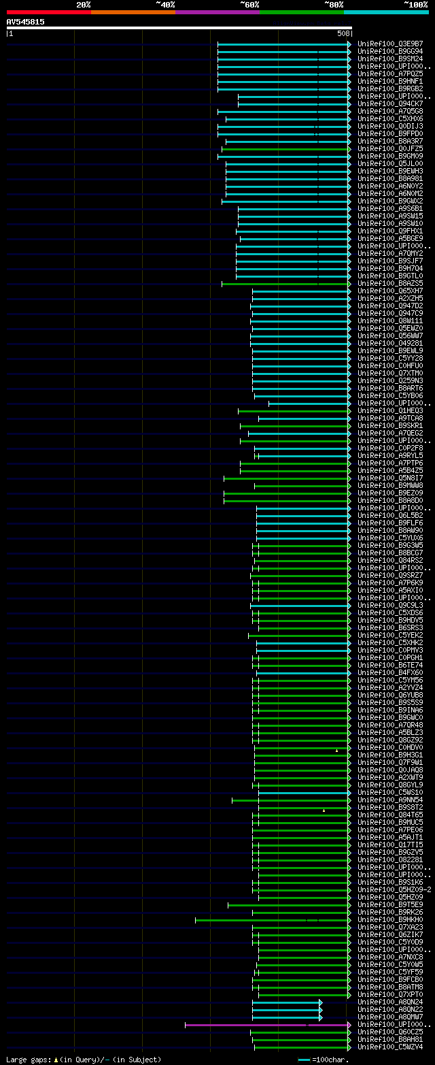Click the green ~80% identity legend segment
The image size is (435, 1065).
[302, 12]
